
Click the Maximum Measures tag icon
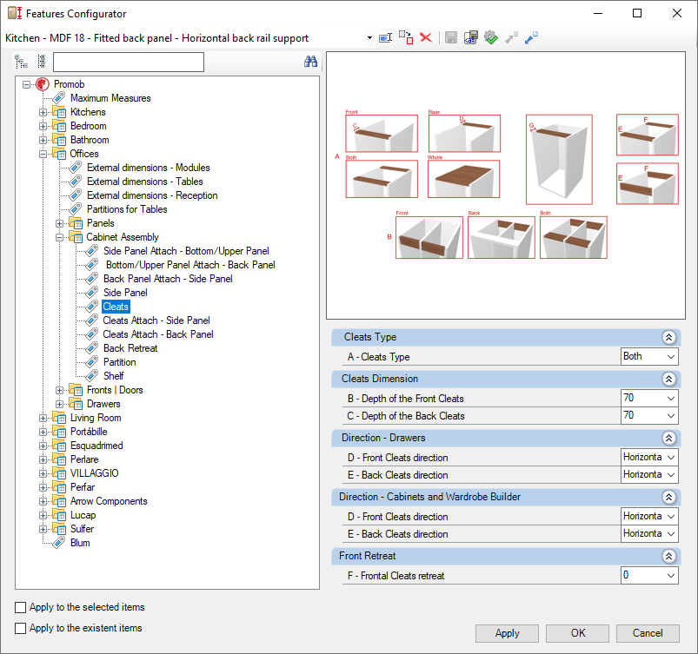tap(59, 98)
